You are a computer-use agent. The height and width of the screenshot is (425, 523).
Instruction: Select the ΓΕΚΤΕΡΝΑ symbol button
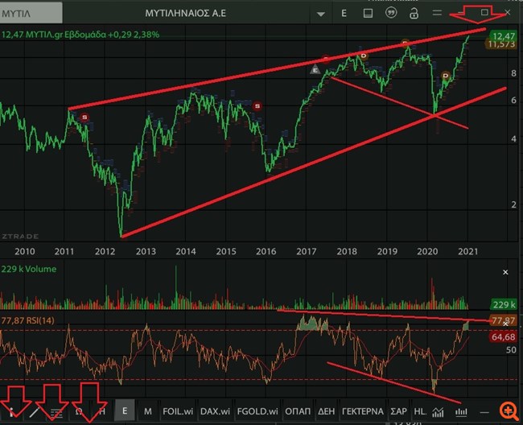(x=362, y=411)
